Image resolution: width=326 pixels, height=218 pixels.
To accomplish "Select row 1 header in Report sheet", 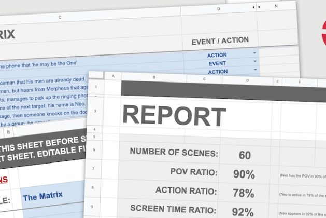I will coord(96,87).
